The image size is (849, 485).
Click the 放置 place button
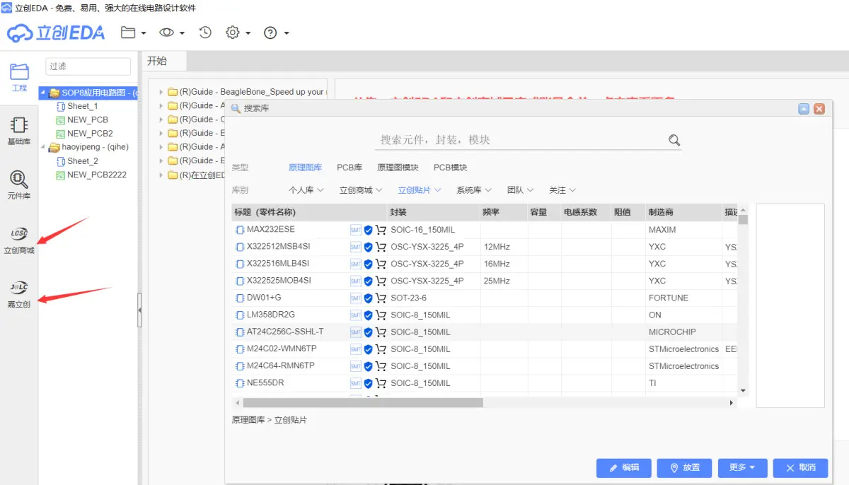click(684, 467)
